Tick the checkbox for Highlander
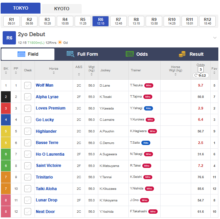The height and width of the screenshot is (219, 220). [28, 131]
